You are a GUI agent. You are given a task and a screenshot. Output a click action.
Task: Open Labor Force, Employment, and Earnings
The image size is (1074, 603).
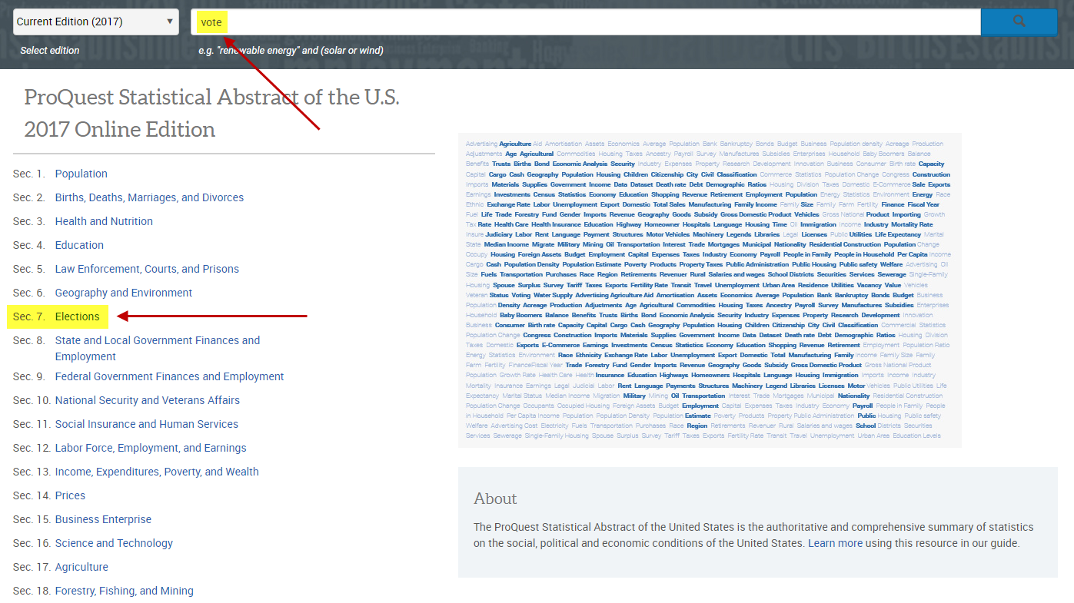click(151, 448)
